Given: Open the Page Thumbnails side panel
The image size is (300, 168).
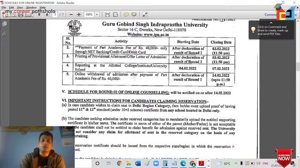Looking at the screenshot, I should pos(5,24).
